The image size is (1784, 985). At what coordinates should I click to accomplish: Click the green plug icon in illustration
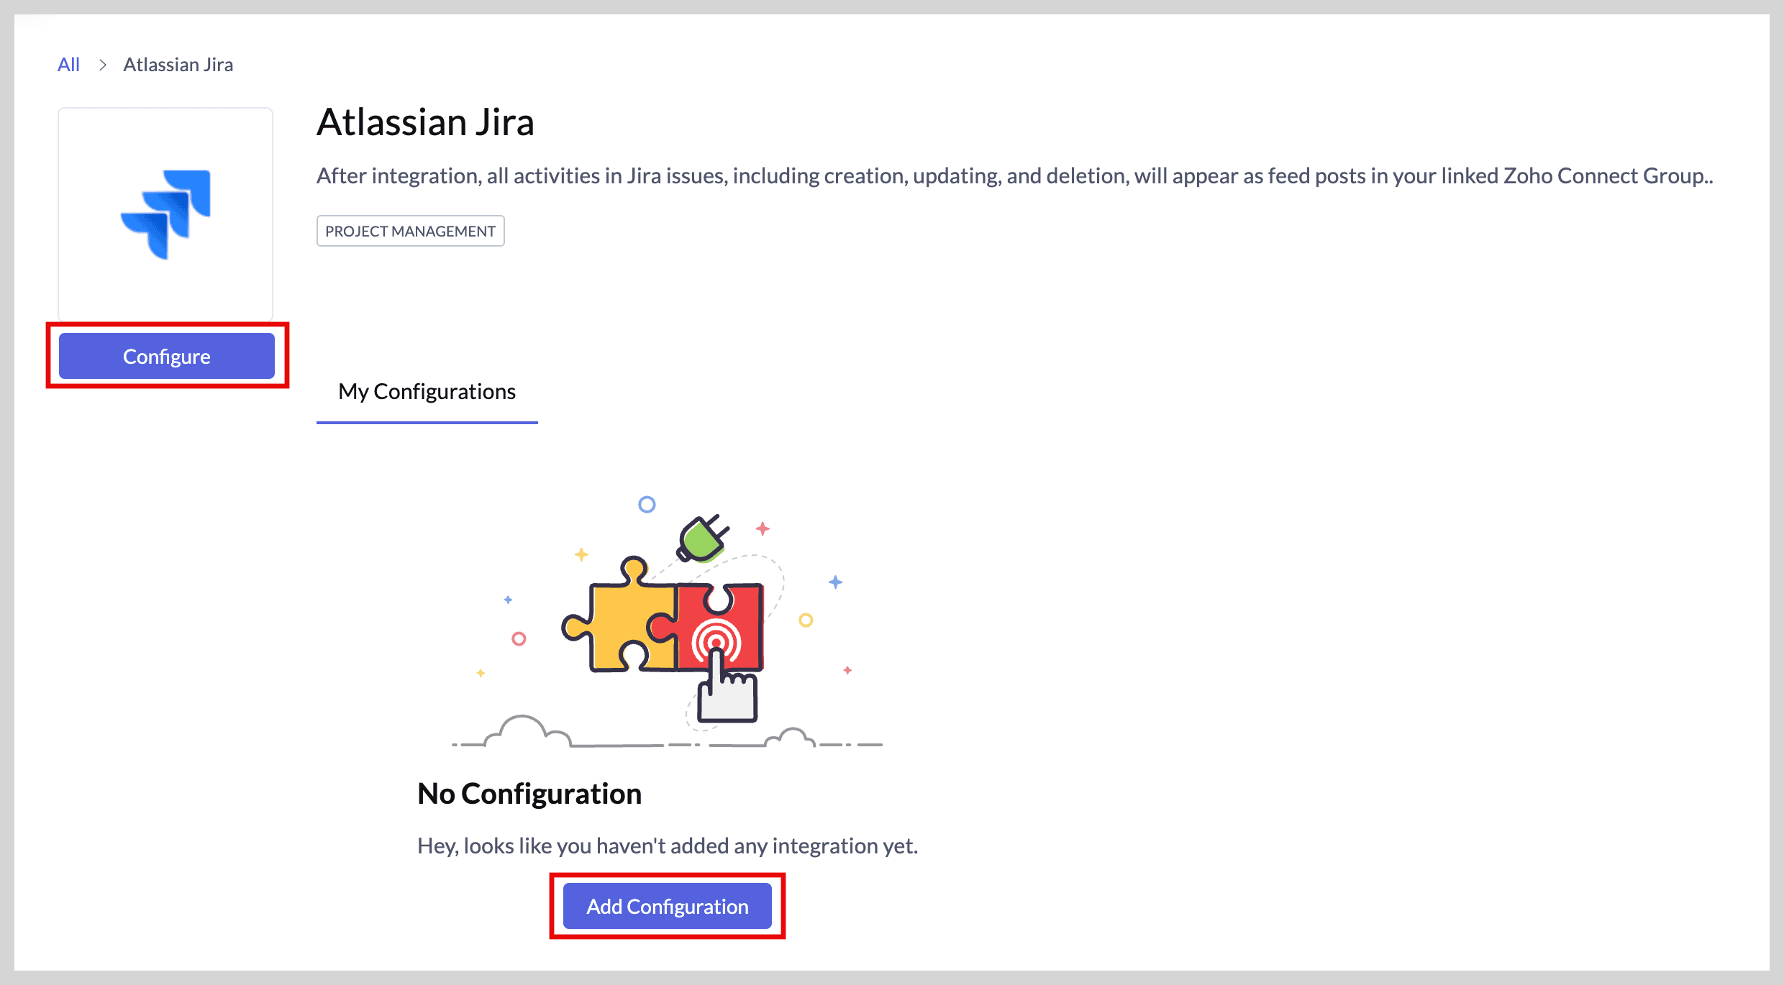701,539
